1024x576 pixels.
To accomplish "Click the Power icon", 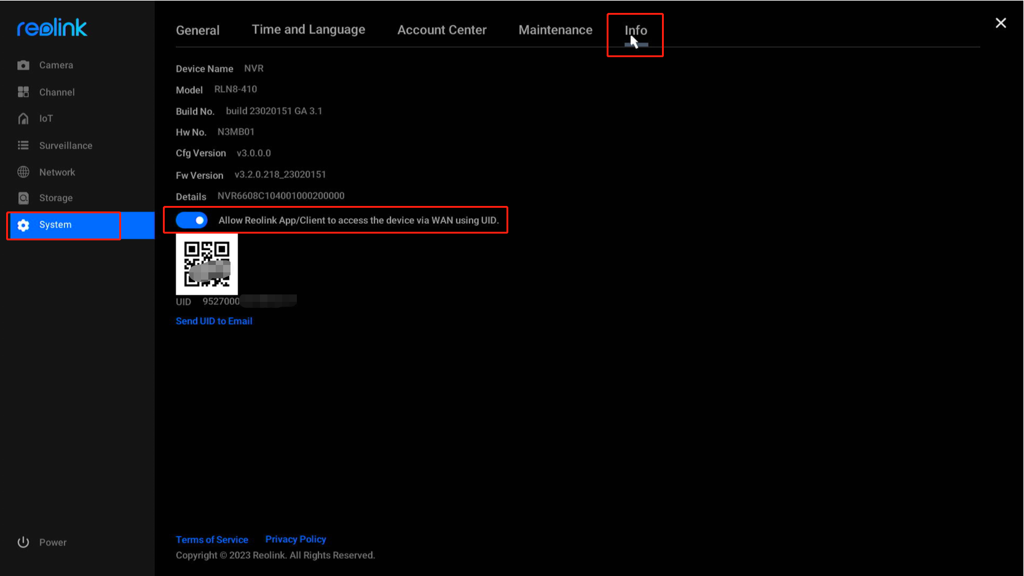I will (23, 542).
